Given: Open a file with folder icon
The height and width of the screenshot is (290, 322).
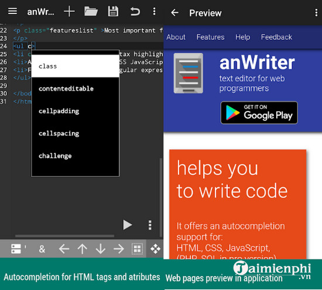Looking at the screenshot, I should (x=91, y=11).
